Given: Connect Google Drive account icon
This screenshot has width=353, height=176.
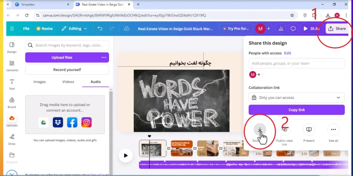Looking at the screenshot, I should [x=43, y=122].
